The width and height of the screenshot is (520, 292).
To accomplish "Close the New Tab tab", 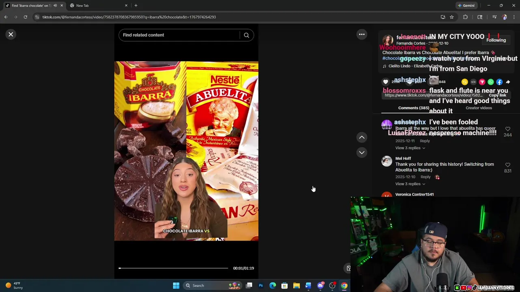I will [x=126, y=6].
